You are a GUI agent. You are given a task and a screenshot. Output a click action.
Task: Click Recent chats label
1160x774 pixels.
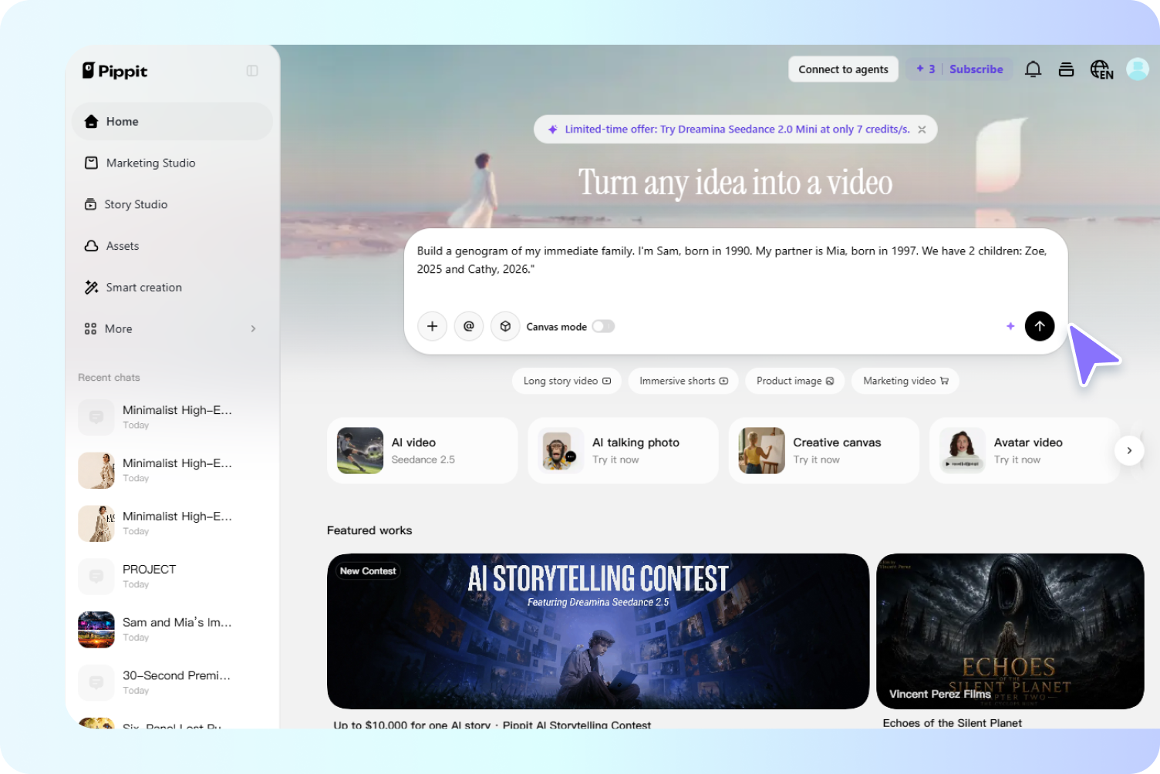point(109,378)
